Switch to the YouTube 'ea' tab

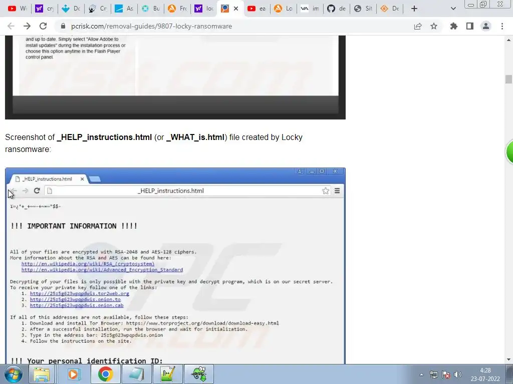pyautogui.click(x=257, y=8)
